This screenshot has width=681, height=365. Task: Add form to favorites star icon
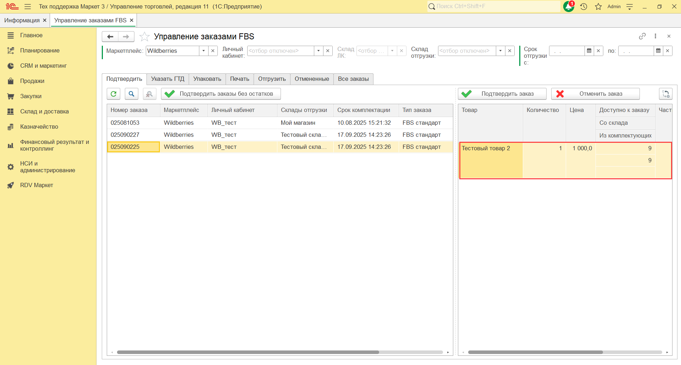click(x=144, y=36)
